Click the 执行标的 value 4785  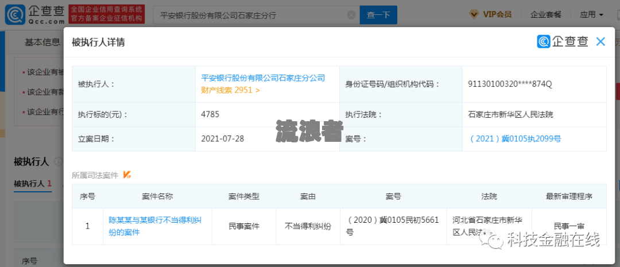(210, 115)
